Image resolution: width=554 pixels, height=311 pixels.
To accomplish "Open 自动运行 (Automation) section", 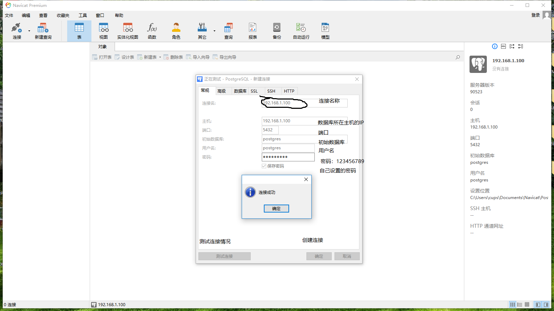I will [x=301, y=31].
